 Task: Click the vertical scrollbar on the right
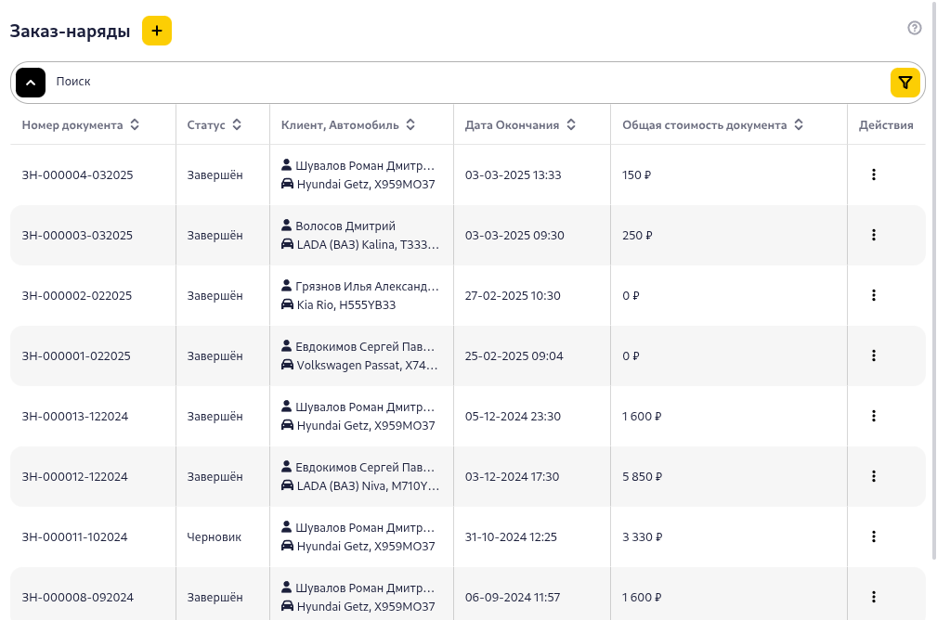(x=932, y=278)
